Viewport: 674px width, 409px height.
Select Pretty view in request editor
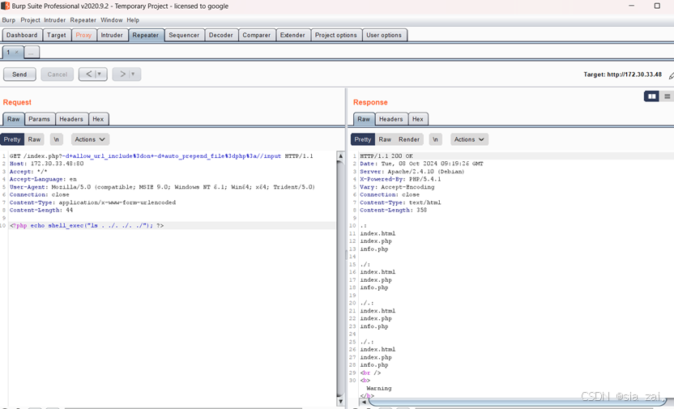click(x=12, y=139)
